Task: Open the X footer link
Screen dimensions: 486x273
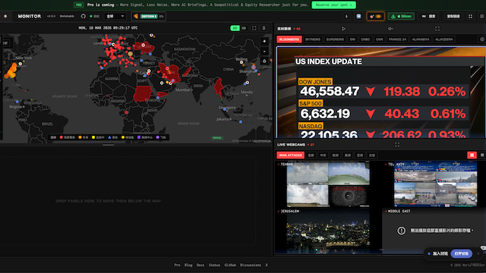Action: 267,265
